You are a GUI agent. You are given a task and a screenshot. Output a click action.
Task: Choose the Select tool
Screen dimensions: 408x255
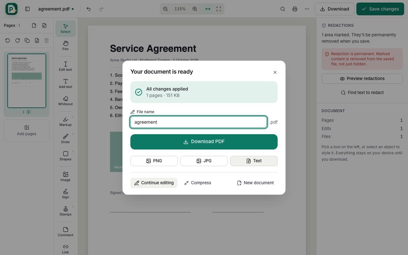click(65, 28)
